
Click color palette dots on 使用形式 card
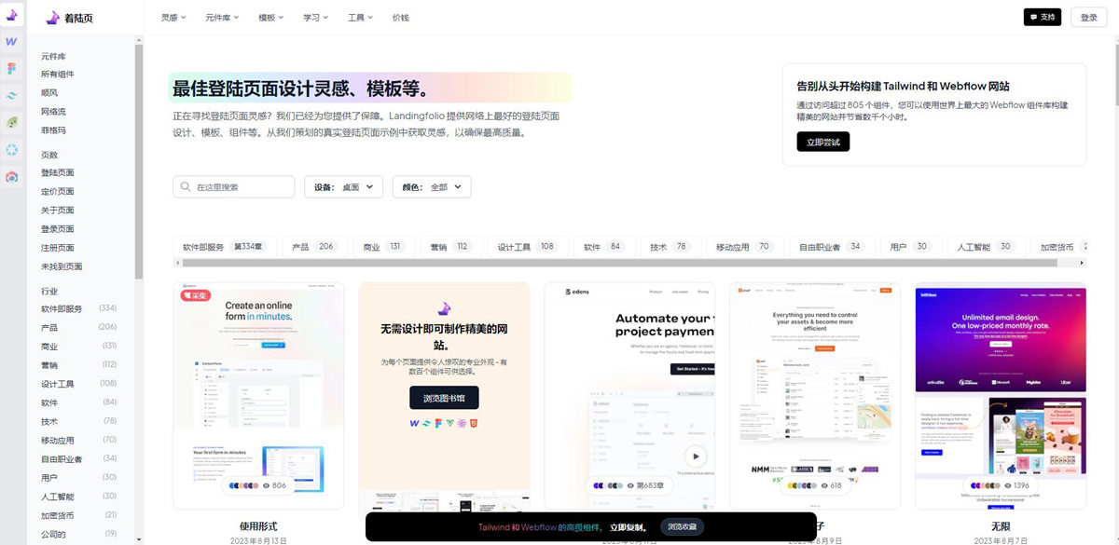(244, 485)
